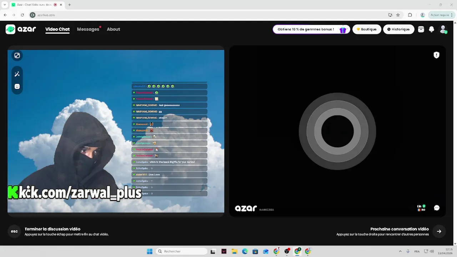Open a new browser tab

click(69, 5)
